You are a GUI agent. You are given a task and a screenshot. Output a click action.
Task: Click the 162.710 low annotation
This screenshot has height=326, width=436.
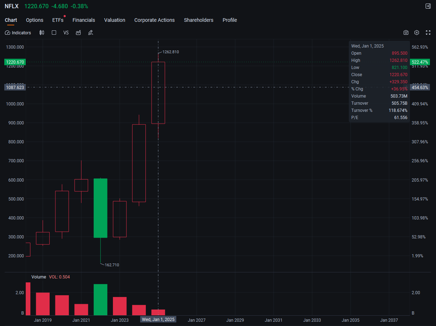[112, 265]
